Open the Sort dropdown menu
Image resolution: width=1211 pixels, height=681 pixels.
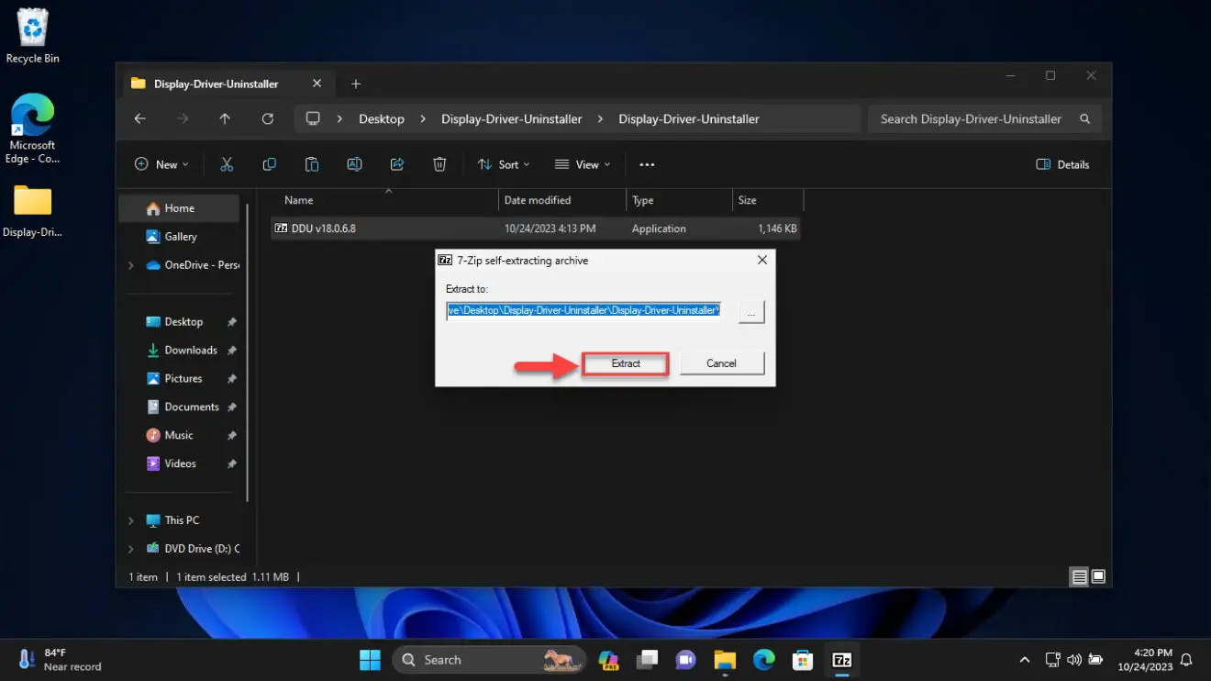[504, 164]
